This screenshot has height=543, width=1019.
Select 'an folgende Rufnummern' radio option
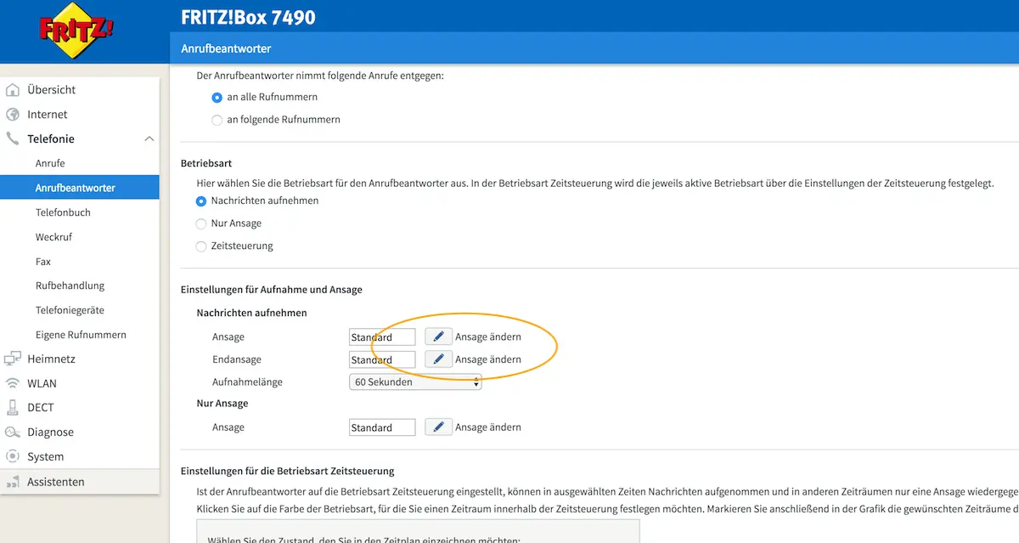point(217,120)
